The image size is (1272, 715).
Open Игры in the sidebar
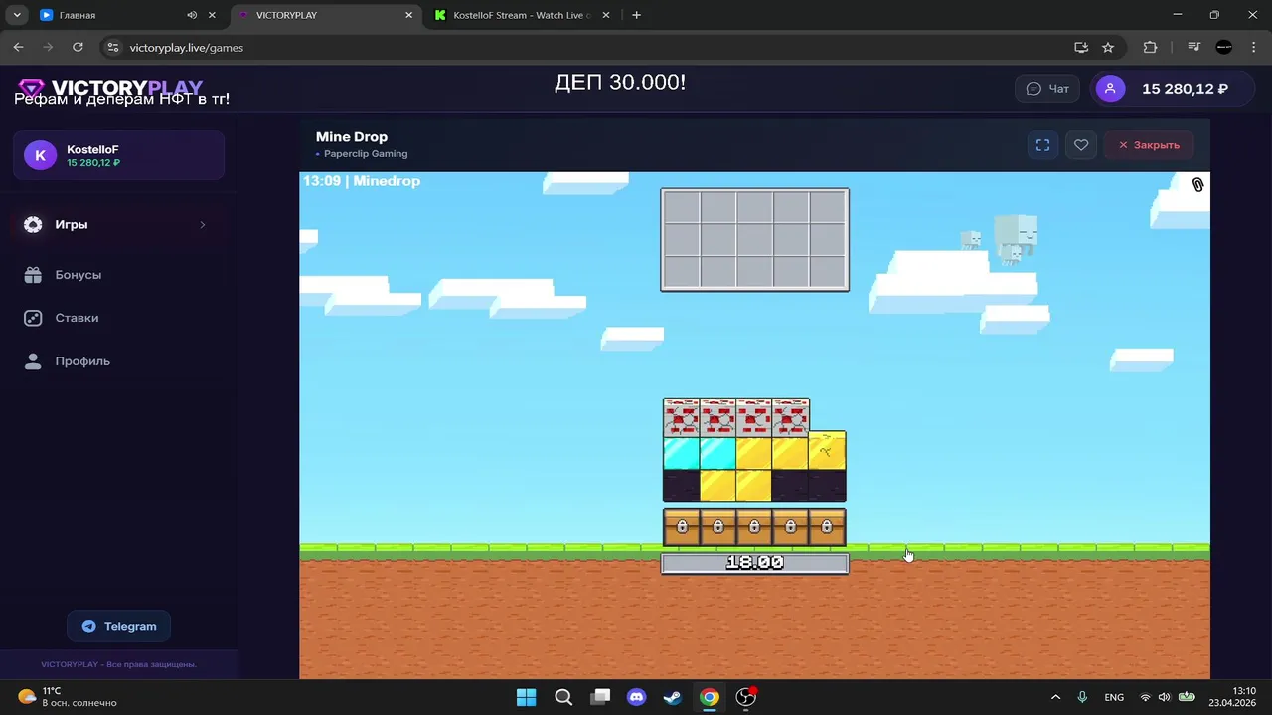point(118,225)
